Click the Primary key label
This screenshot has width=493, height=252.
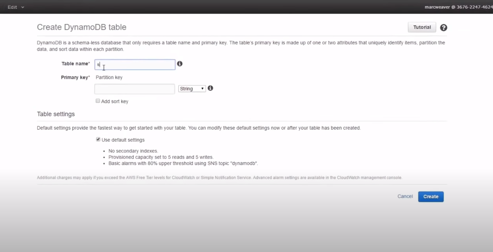point(75,77)
